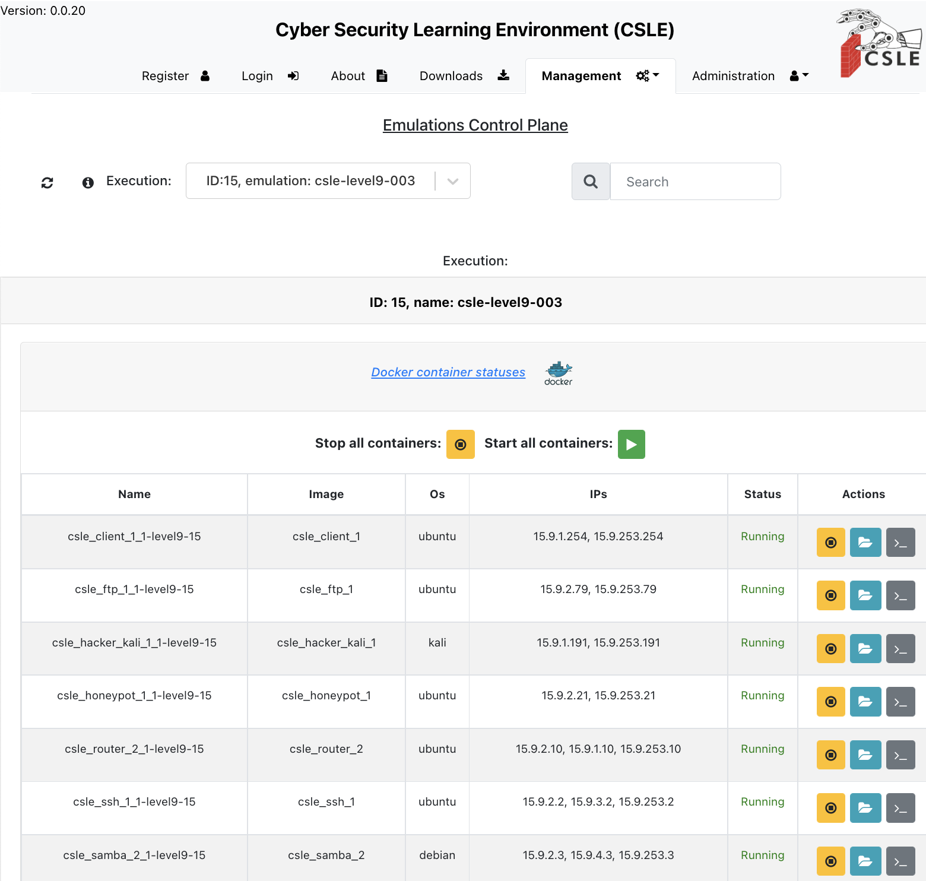926x881 pixels.
Task: Click the Register link
Action: pos(175,76)
